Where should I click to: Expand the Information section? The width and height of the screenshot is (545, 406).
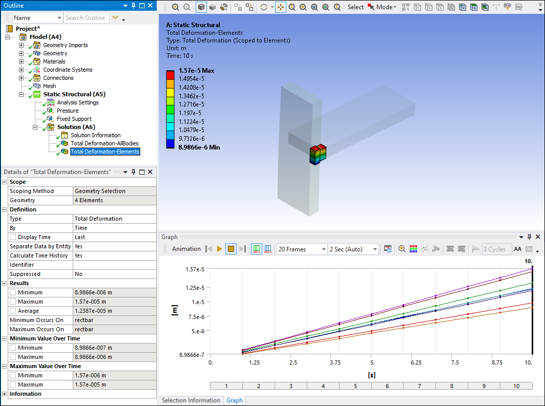(x=5, y=394)
